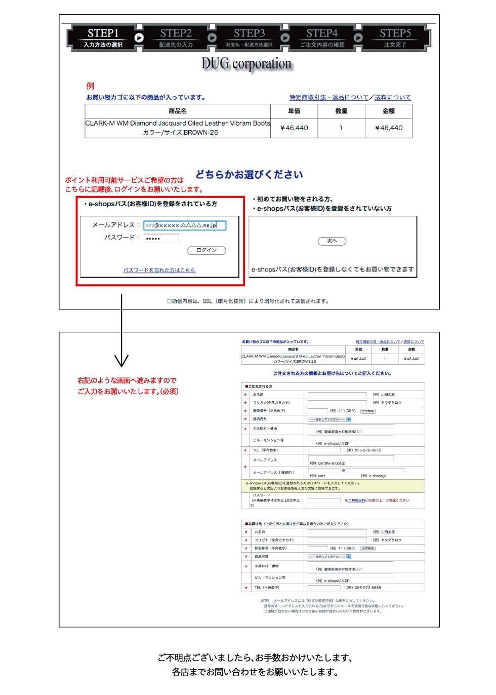Click the ■お届け先 section heading
This screenshot has width=496, height=695.
click(297, 524)
